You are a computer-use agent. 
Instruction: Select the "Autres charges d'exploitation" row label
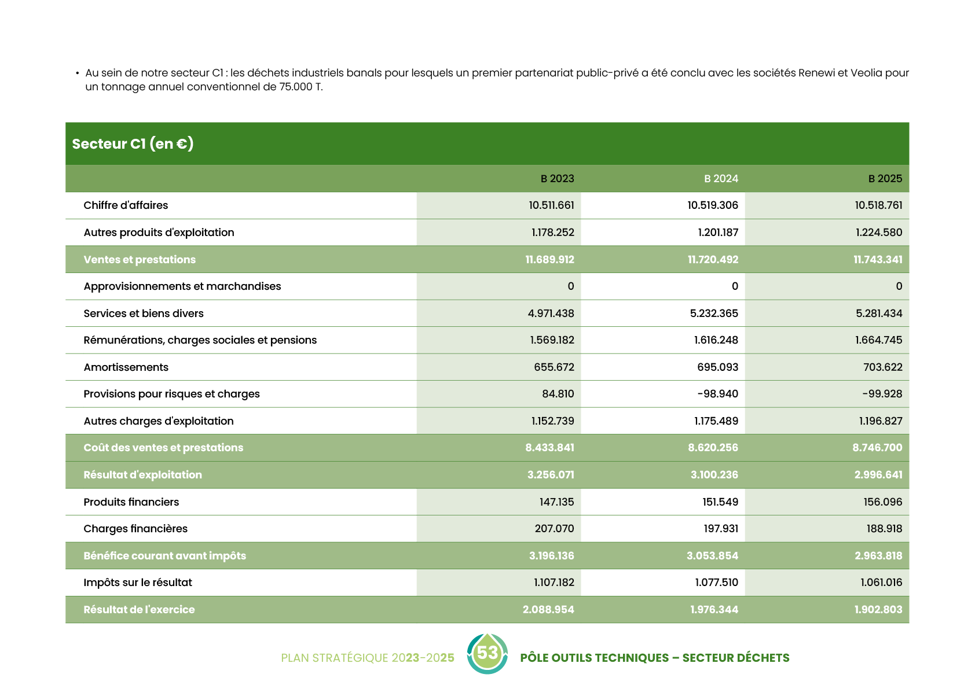pyautogui.click(x=159, y=421)
